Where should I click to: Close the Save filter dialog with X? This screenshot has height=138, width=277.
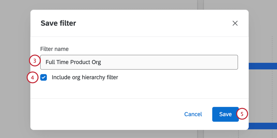(x=235, y=23)
